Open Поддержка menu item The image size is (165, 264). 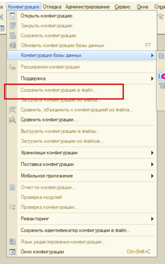[x=82, y=79]
